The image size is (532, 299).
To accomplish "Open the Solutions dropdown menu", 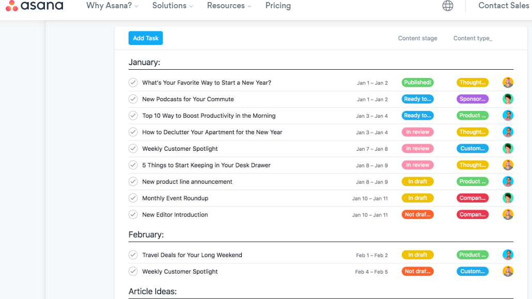I will pyautogui.click(x=173, y=6).
